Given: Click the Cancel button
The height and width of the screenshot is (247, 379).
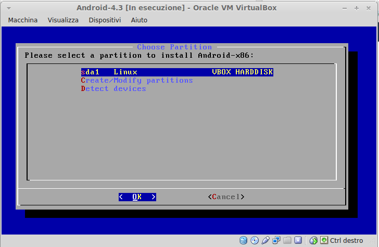Looking at the screenshot, I should click(226, 197).
